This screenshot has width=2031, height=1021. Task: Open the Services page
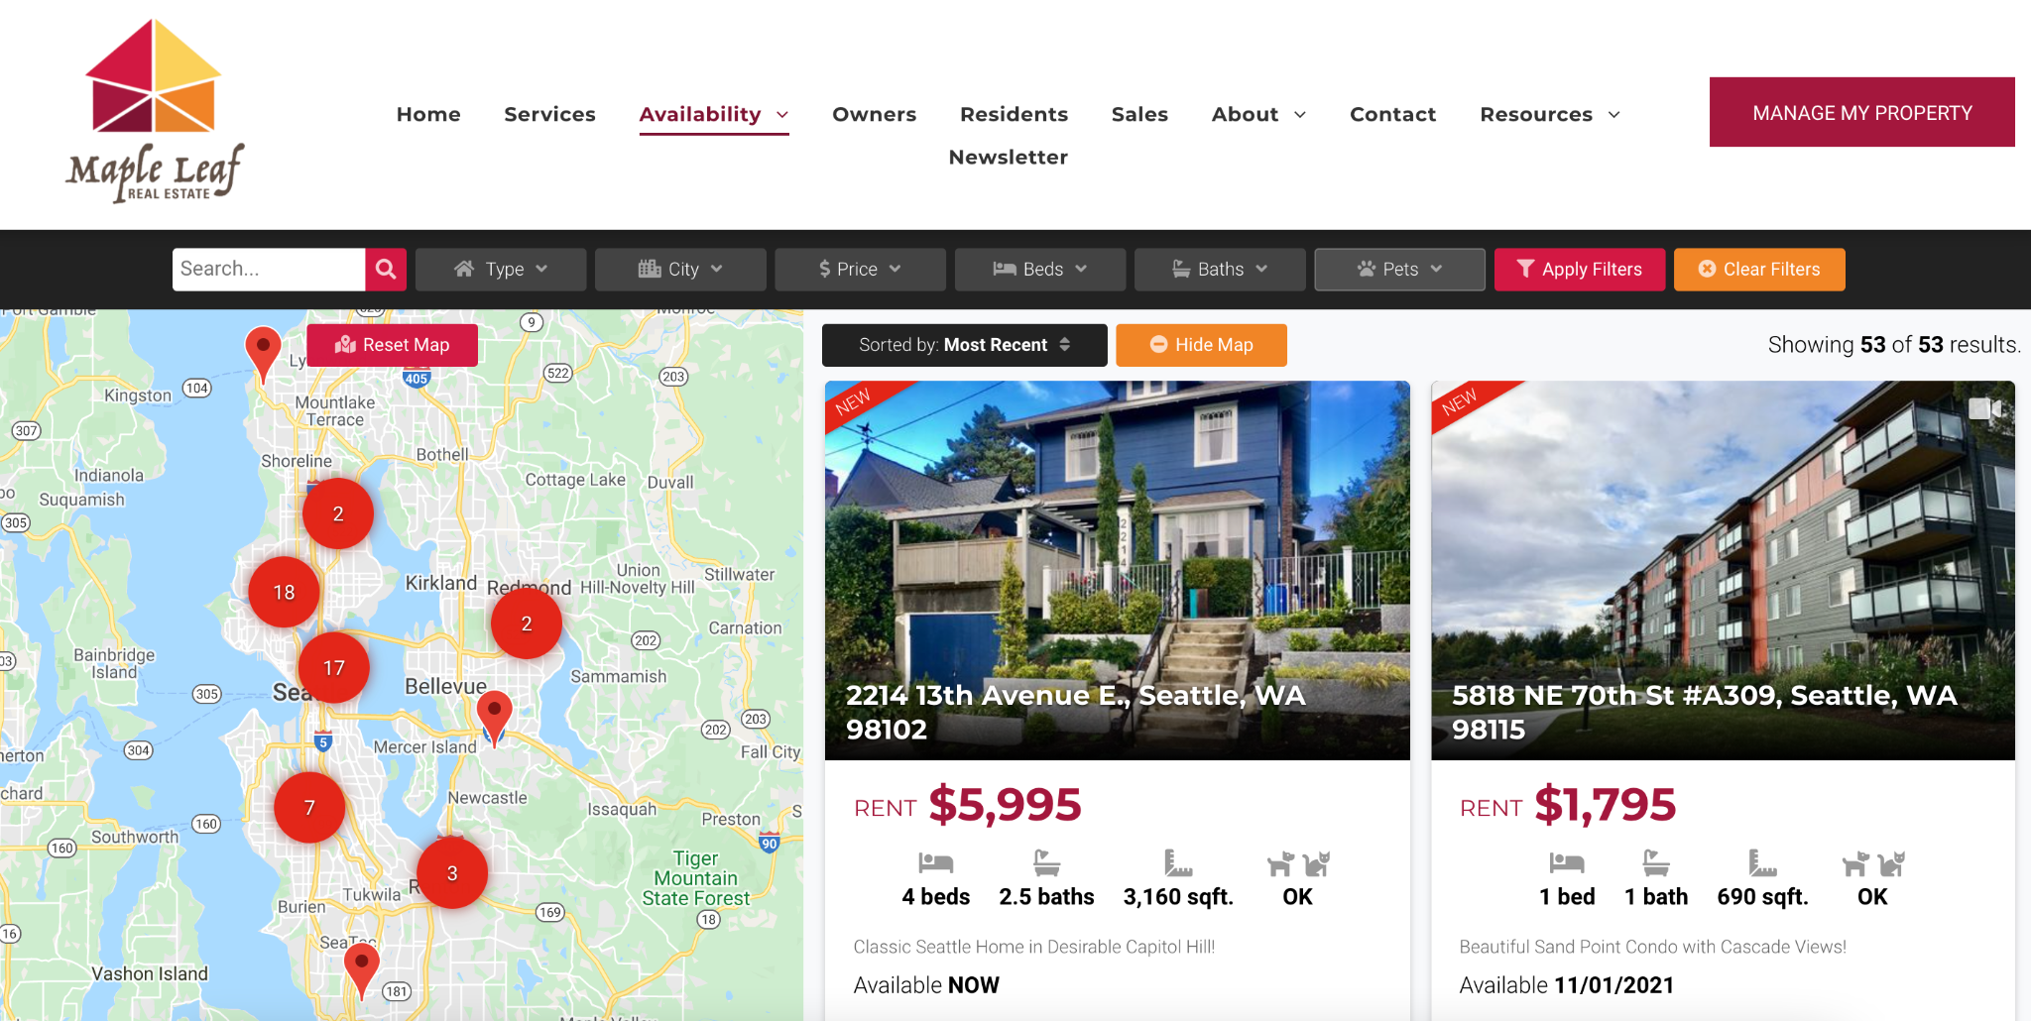pyautogui.click(x=549, y=114)
